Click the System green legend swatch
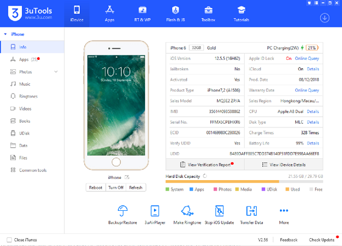Screen dimensions: 342x246 [168, 189]
